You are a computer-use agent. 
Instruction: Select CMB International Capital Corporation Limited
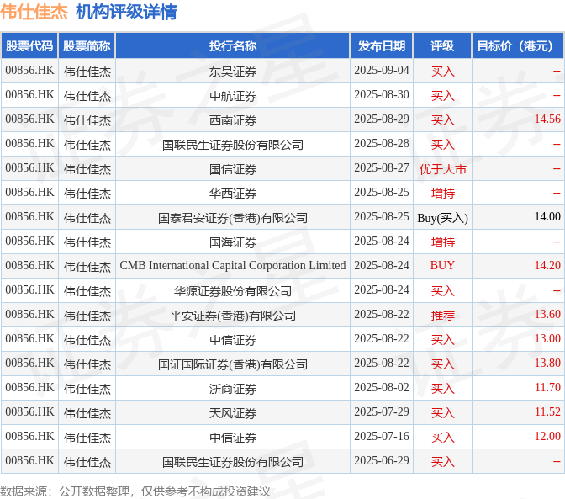coord(233,265)
